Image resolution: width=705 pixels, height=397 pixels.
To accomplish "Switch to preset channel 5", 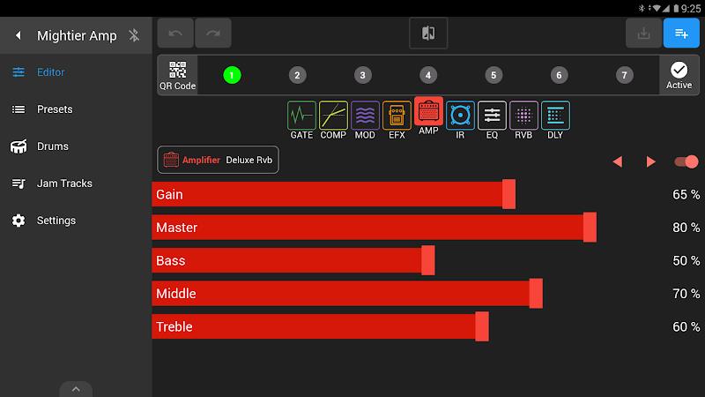I will pos(493,75).
